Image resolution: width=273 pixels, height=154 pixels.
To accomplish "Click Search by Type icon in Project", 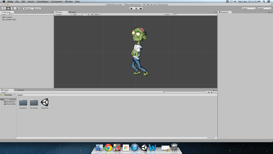I will (208, 92).
